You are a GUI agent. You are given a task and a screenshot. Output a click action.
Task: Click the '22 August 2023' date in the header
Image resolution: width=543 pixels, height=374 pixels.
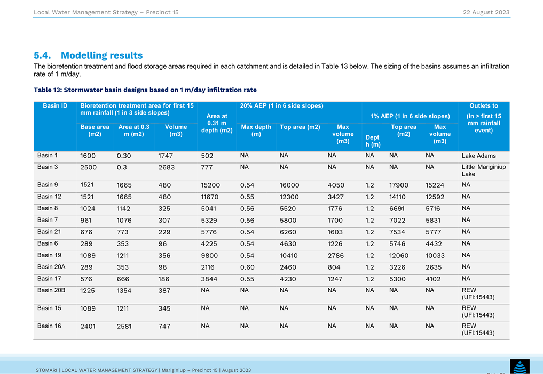486,12
